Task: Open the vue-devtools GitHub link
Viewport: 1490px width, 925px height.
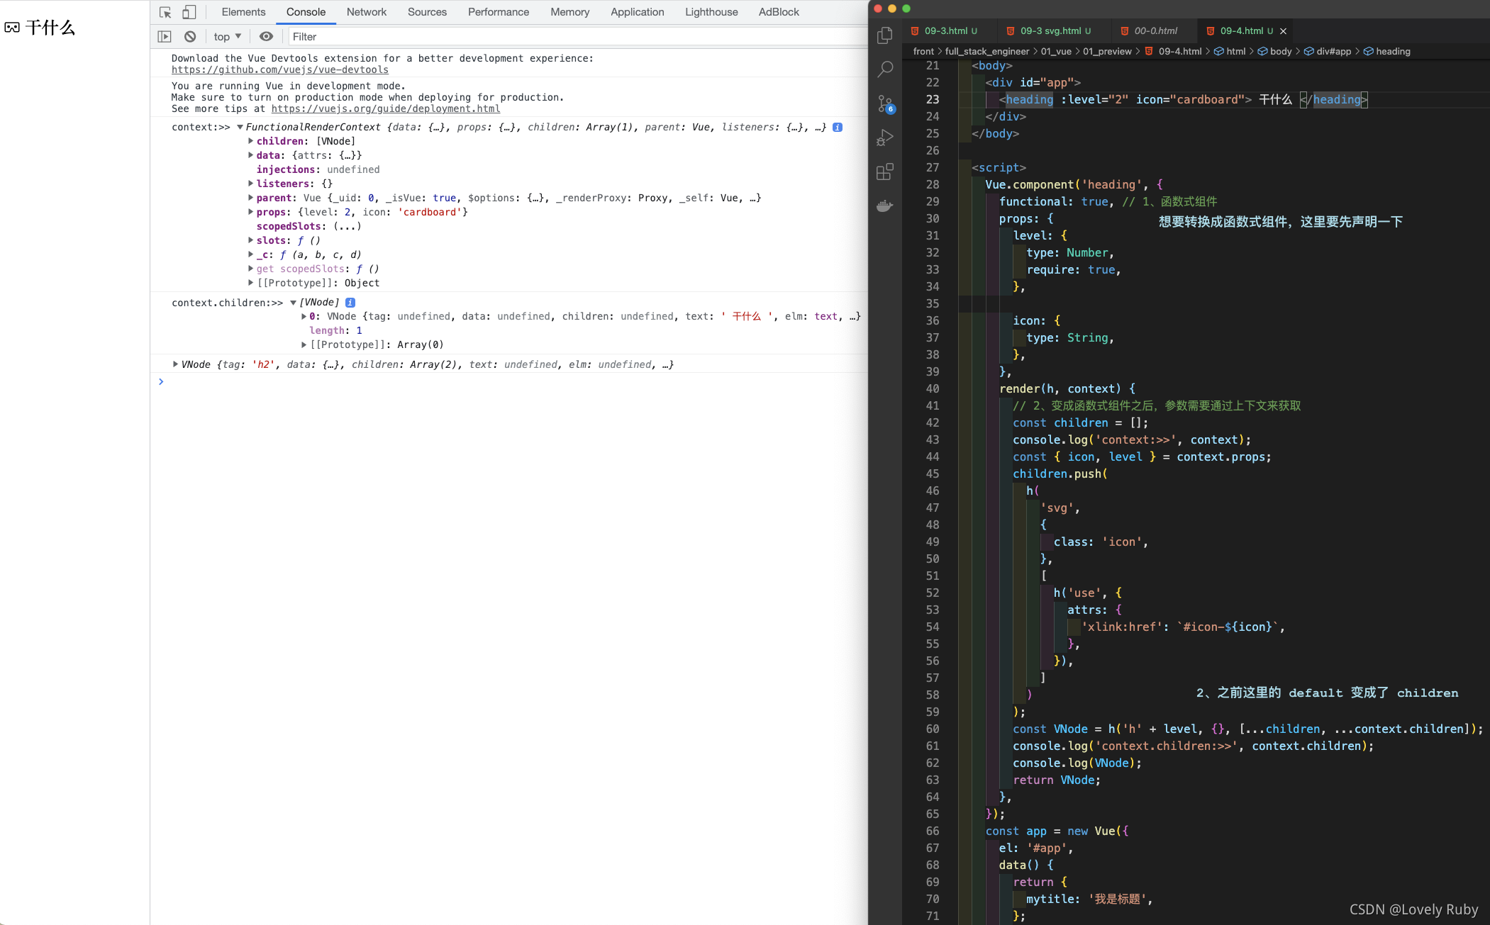Action: pyautogui.click(x=279, y=69)
